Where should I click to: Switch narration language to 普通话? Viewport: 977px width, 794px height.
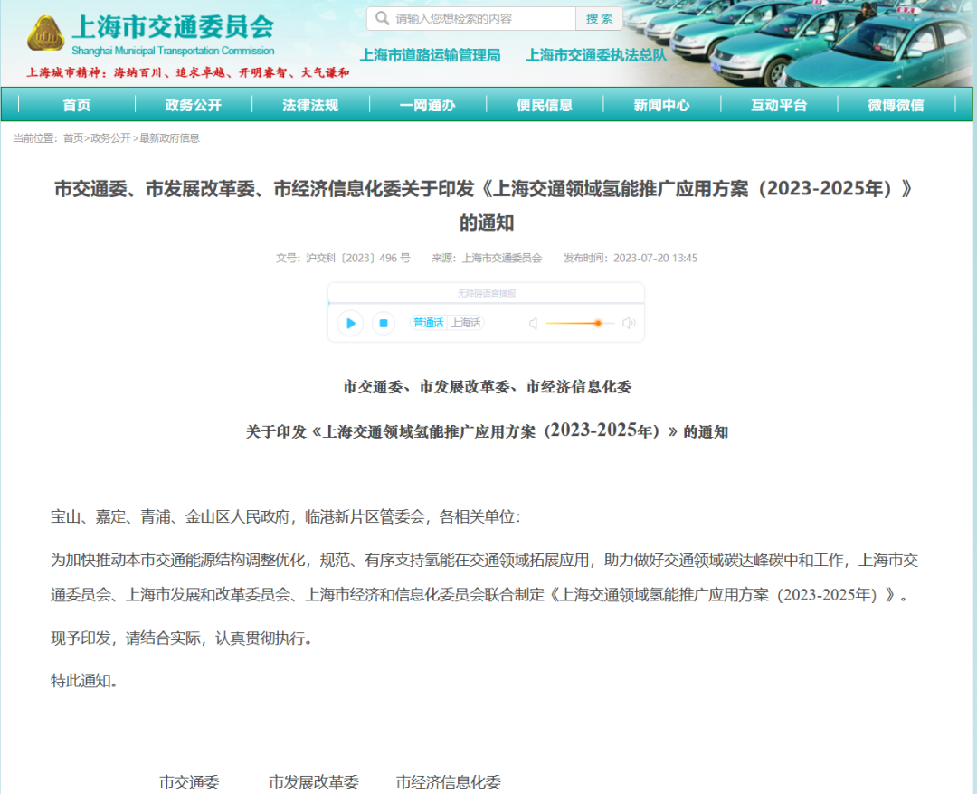click(x=429, y=323)
